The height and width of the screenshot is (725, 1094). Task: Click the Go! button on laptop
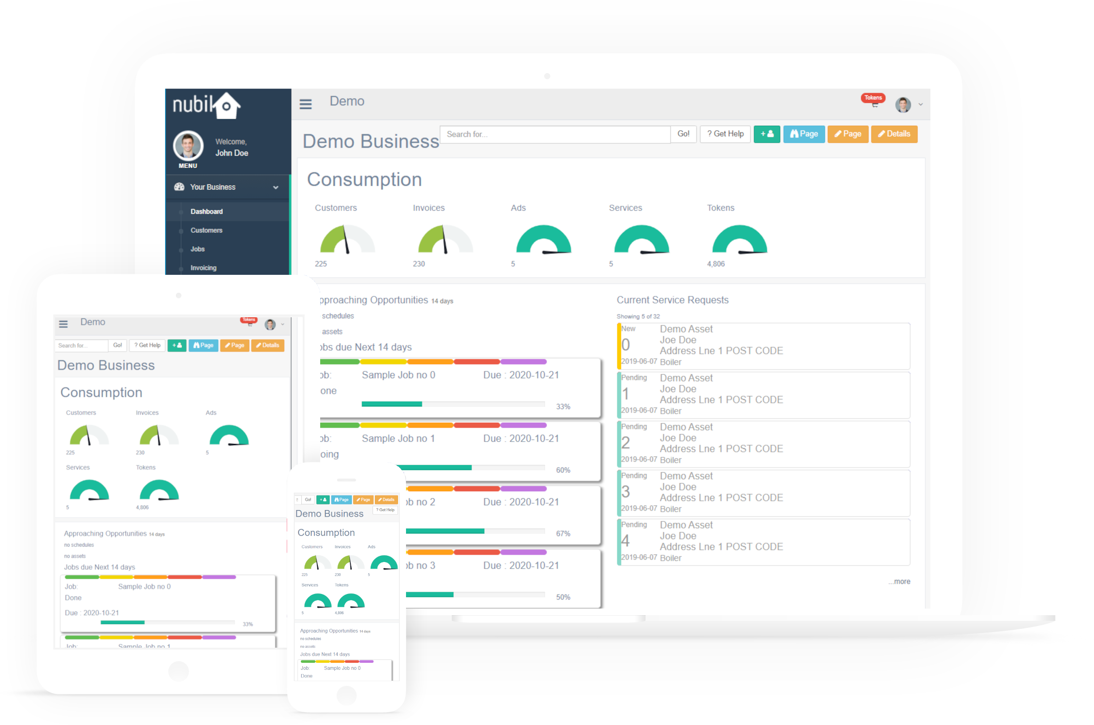click(683, 134)
